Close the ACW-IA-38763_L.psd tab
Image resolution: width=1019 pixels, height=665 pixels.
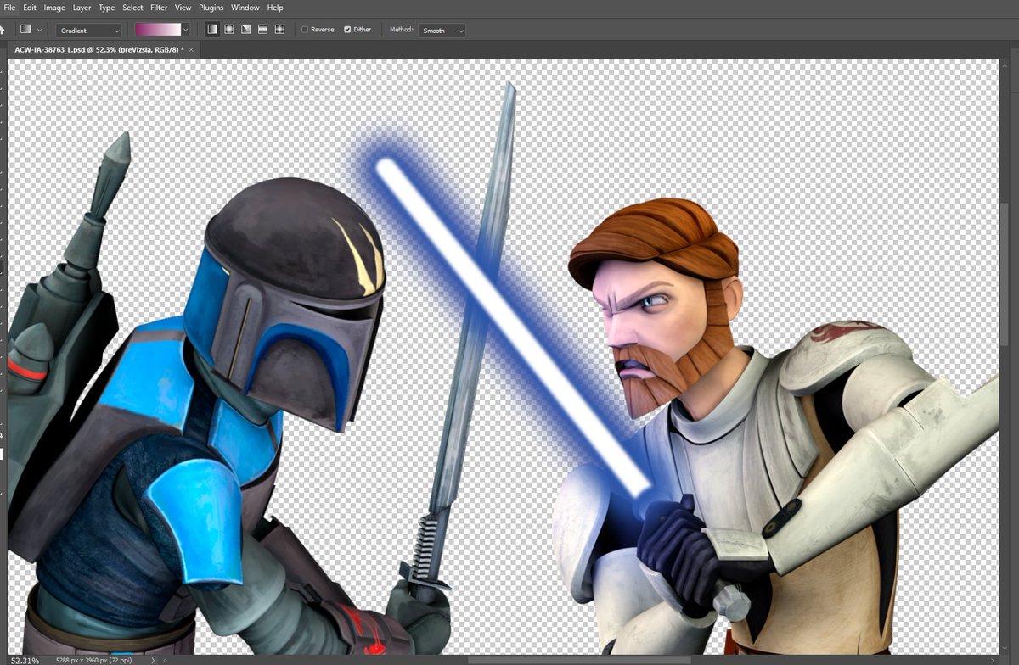coord(192,50)
